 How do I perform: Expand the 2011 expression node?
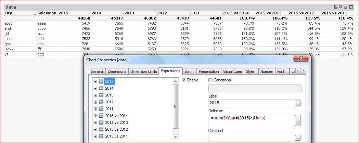pyautogui.click(x=95, y=109)
